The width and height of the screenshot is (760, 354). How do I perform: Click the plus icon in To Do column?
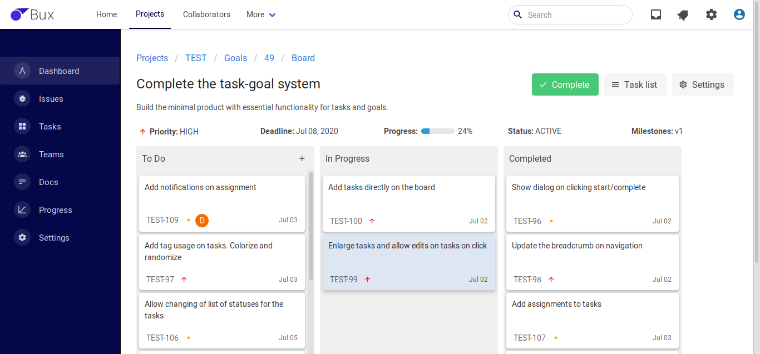pos(302,158)
